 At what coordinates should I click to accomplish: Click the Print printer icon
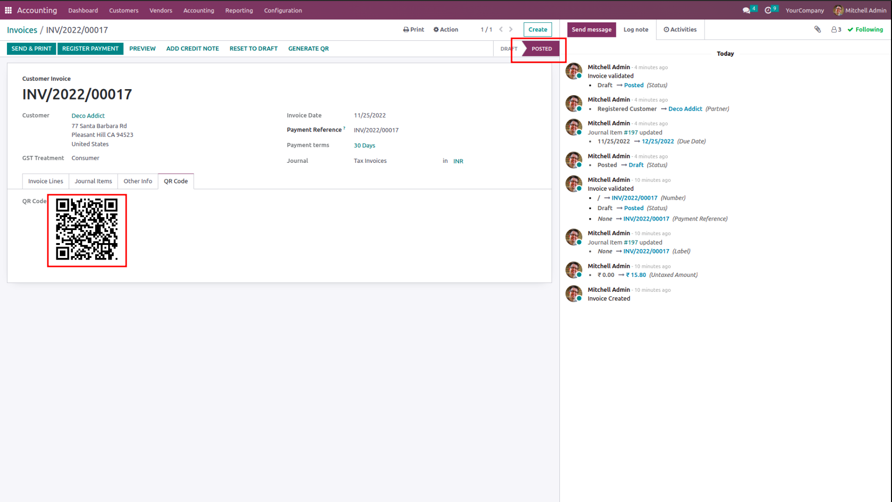click(406, 29)
